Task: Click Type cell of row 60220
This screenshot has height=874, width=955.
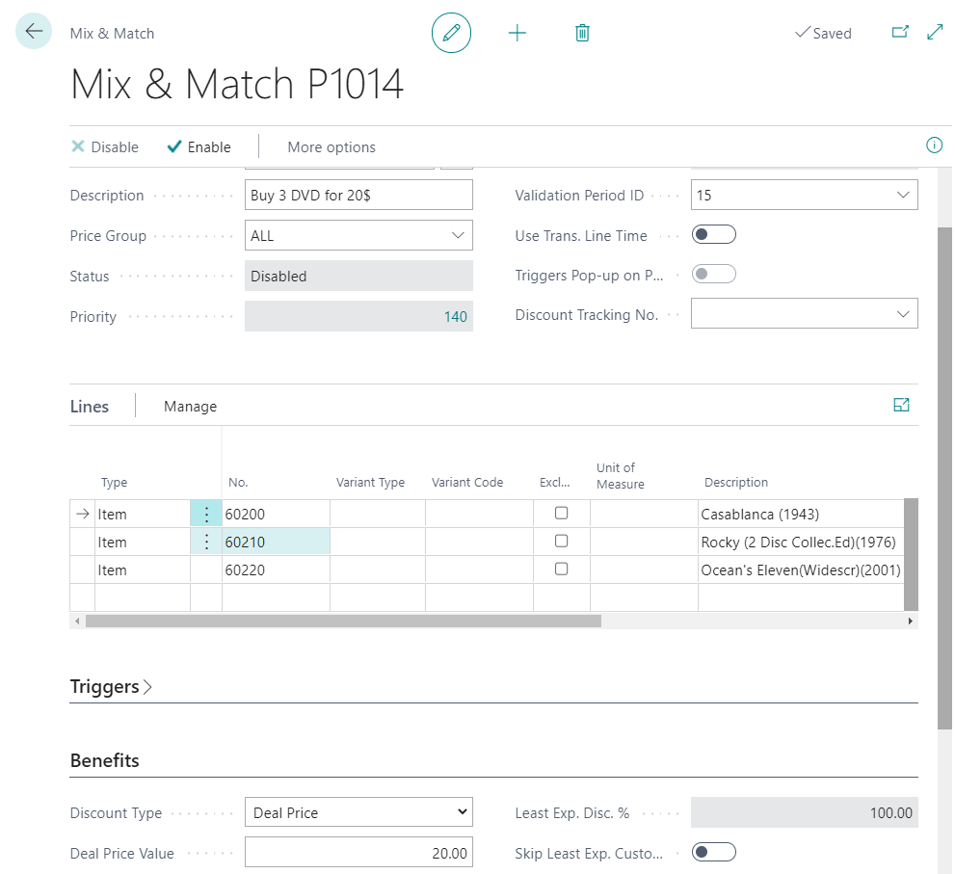Action: pyautogui.click(x=143, y=570)
